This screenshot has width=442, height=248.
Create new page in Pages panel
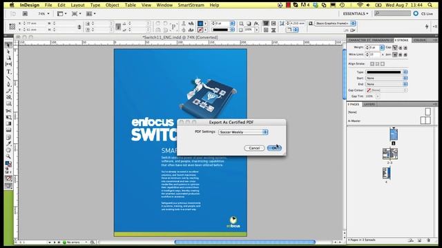(x=419, y=240)
